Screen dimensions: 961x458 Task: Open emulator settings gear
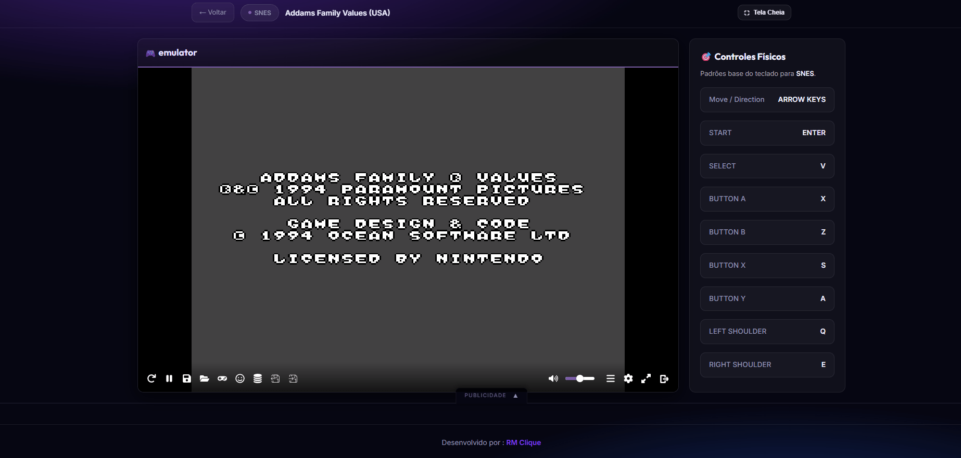click(628, 378)
